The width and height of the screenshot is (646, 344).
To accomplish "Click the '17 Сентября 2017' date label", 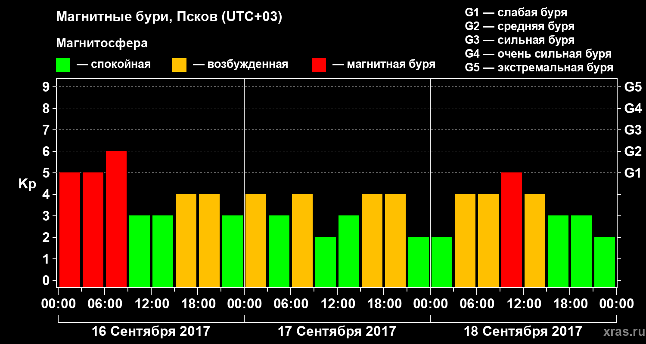I will point(337,332).
